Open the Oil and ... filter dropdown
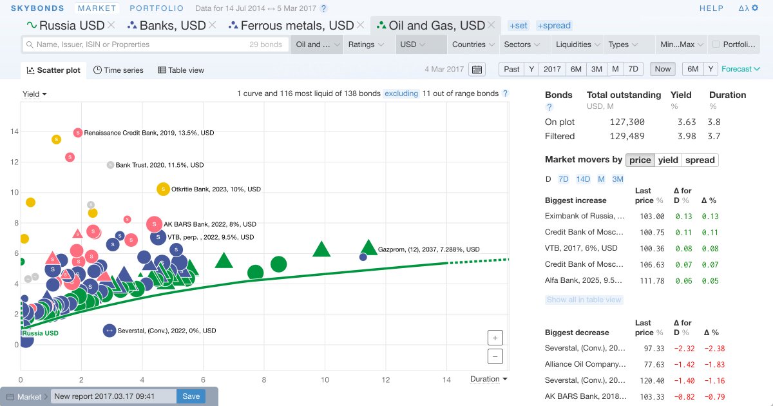Screen dimensions: 773x406 pyautogui.click(x=317, y=44)
